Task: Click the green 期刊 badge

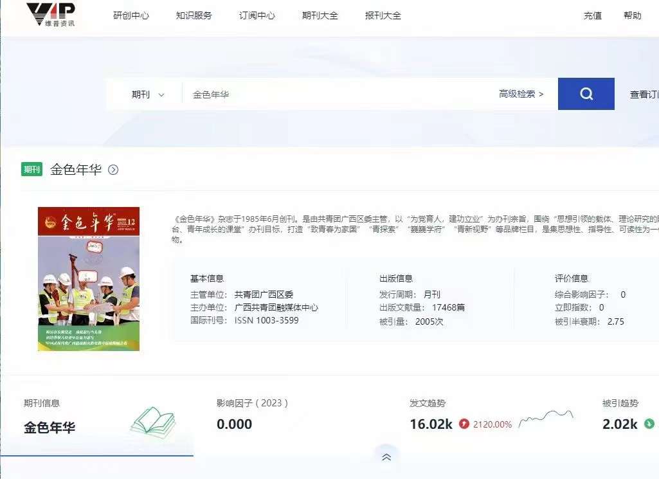Action: [x=32, y=169]
